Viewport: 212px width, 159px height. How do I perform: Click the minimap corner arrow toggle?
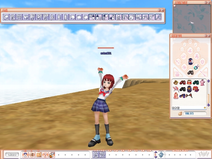tap(175, 6)
